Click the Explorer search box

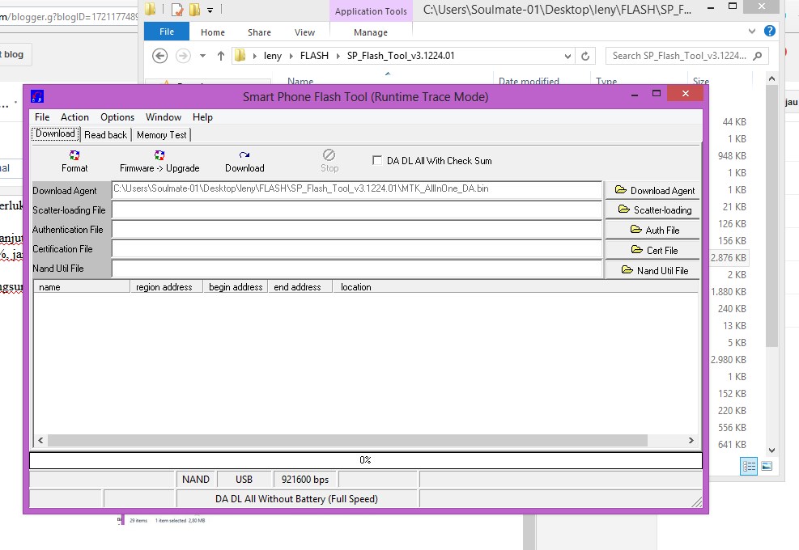686,56
